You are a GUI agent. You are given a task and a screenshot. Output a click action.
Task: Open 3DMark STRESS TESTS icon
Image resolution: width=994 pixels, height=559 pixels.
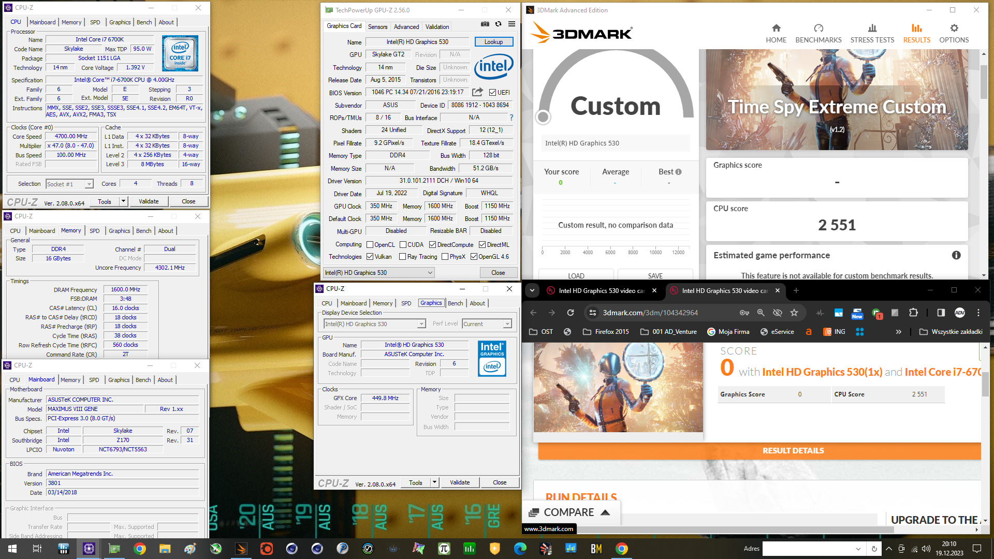pos(872,28)
